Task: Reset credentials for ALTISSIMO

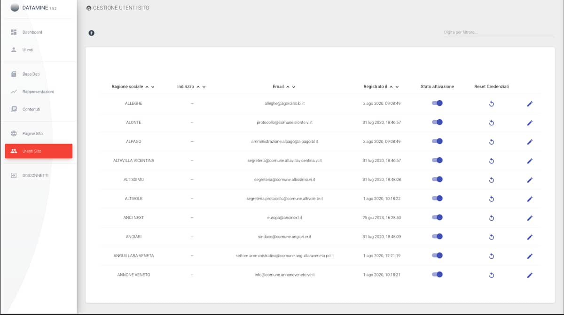Action: click(491, 180)
